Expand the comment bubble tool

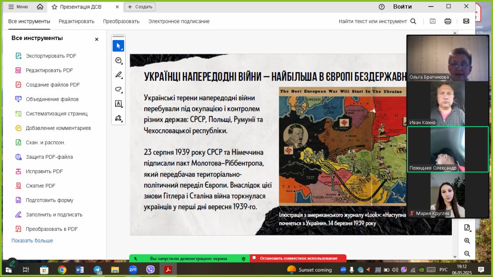(x=118, y=60)
